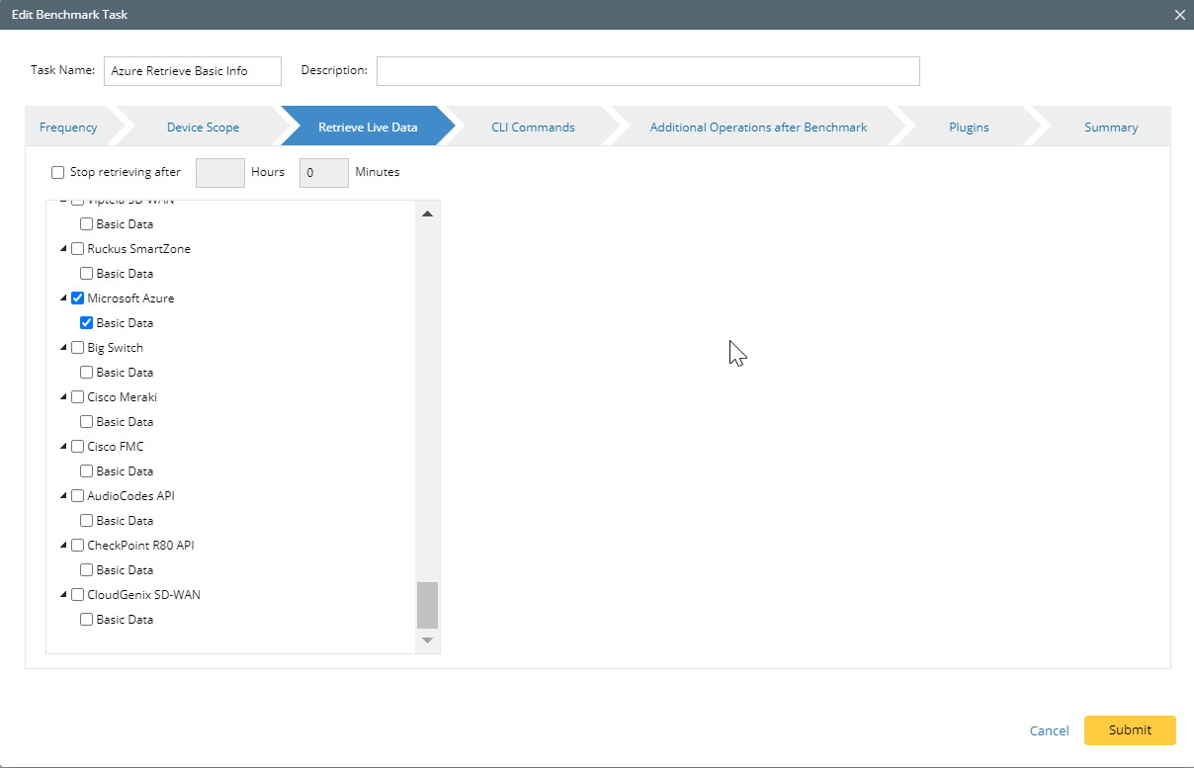Collapse the Cisco FMC tree node
The image size is (1194, 768).
click(x=63, y=446)
